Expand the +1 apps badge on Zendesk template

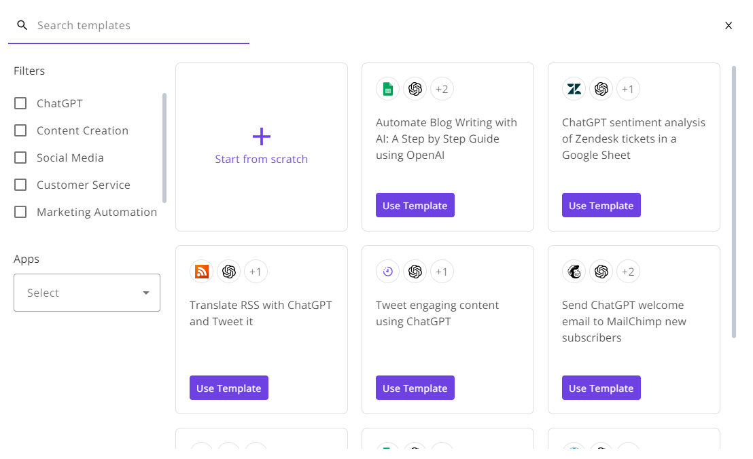[629, 89]
